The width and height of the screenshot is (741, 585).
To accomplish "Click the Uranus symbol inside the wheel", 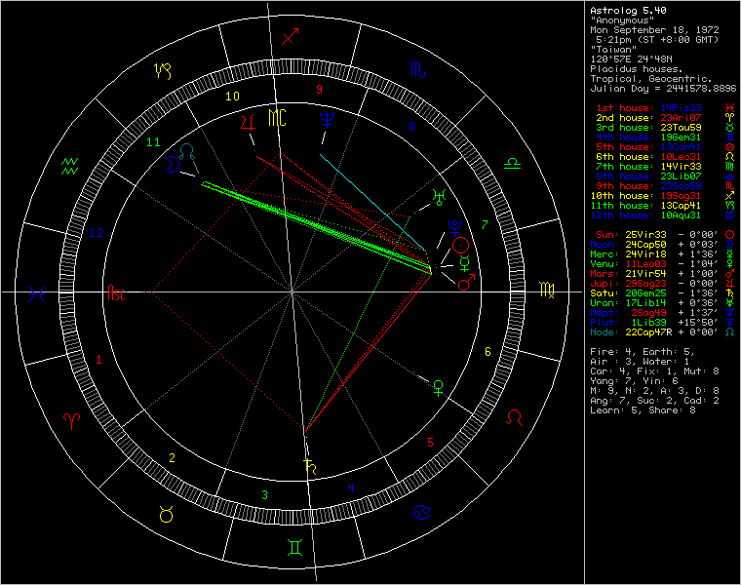I will [439, 197].
